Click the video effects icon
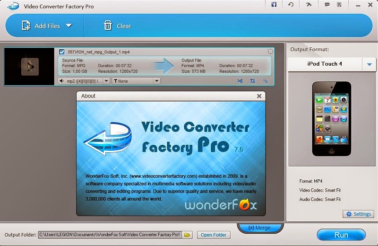Viewport: 378px width, 246px height. click(265, 81)
